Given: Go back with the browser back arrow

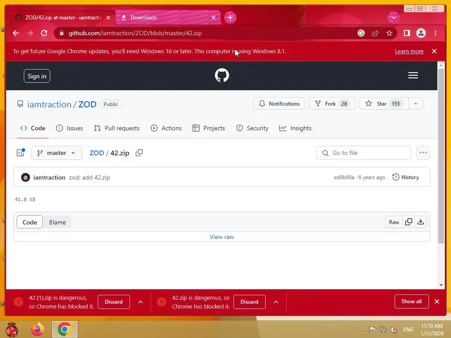Looking at the screenshot, I should point(16,33).
